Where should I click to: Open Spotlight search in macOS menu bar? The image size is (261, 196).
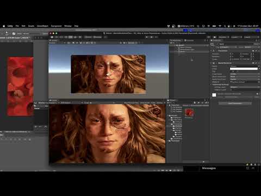[225, 26]
